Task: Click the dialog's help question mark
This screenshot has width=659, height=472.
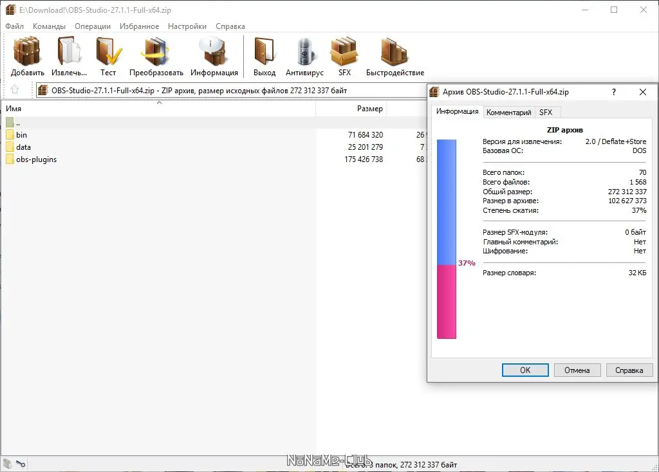Action: [x=613, y=92]
